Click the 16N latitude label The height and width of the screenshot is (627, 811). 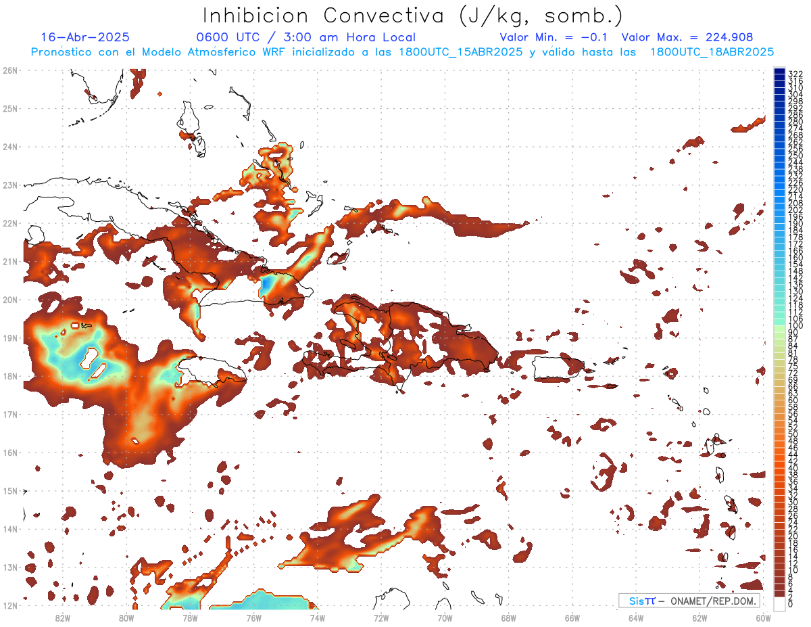[9, 452]
